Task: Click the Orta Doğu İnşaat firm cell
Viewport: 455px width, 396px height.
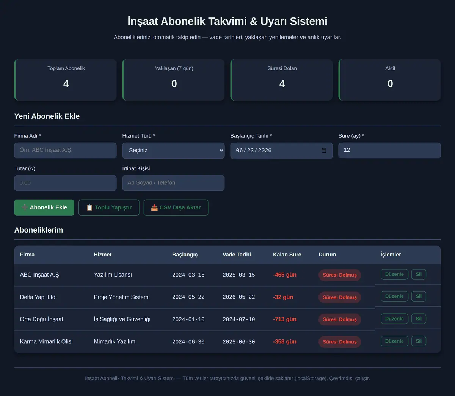Action: 42,319
